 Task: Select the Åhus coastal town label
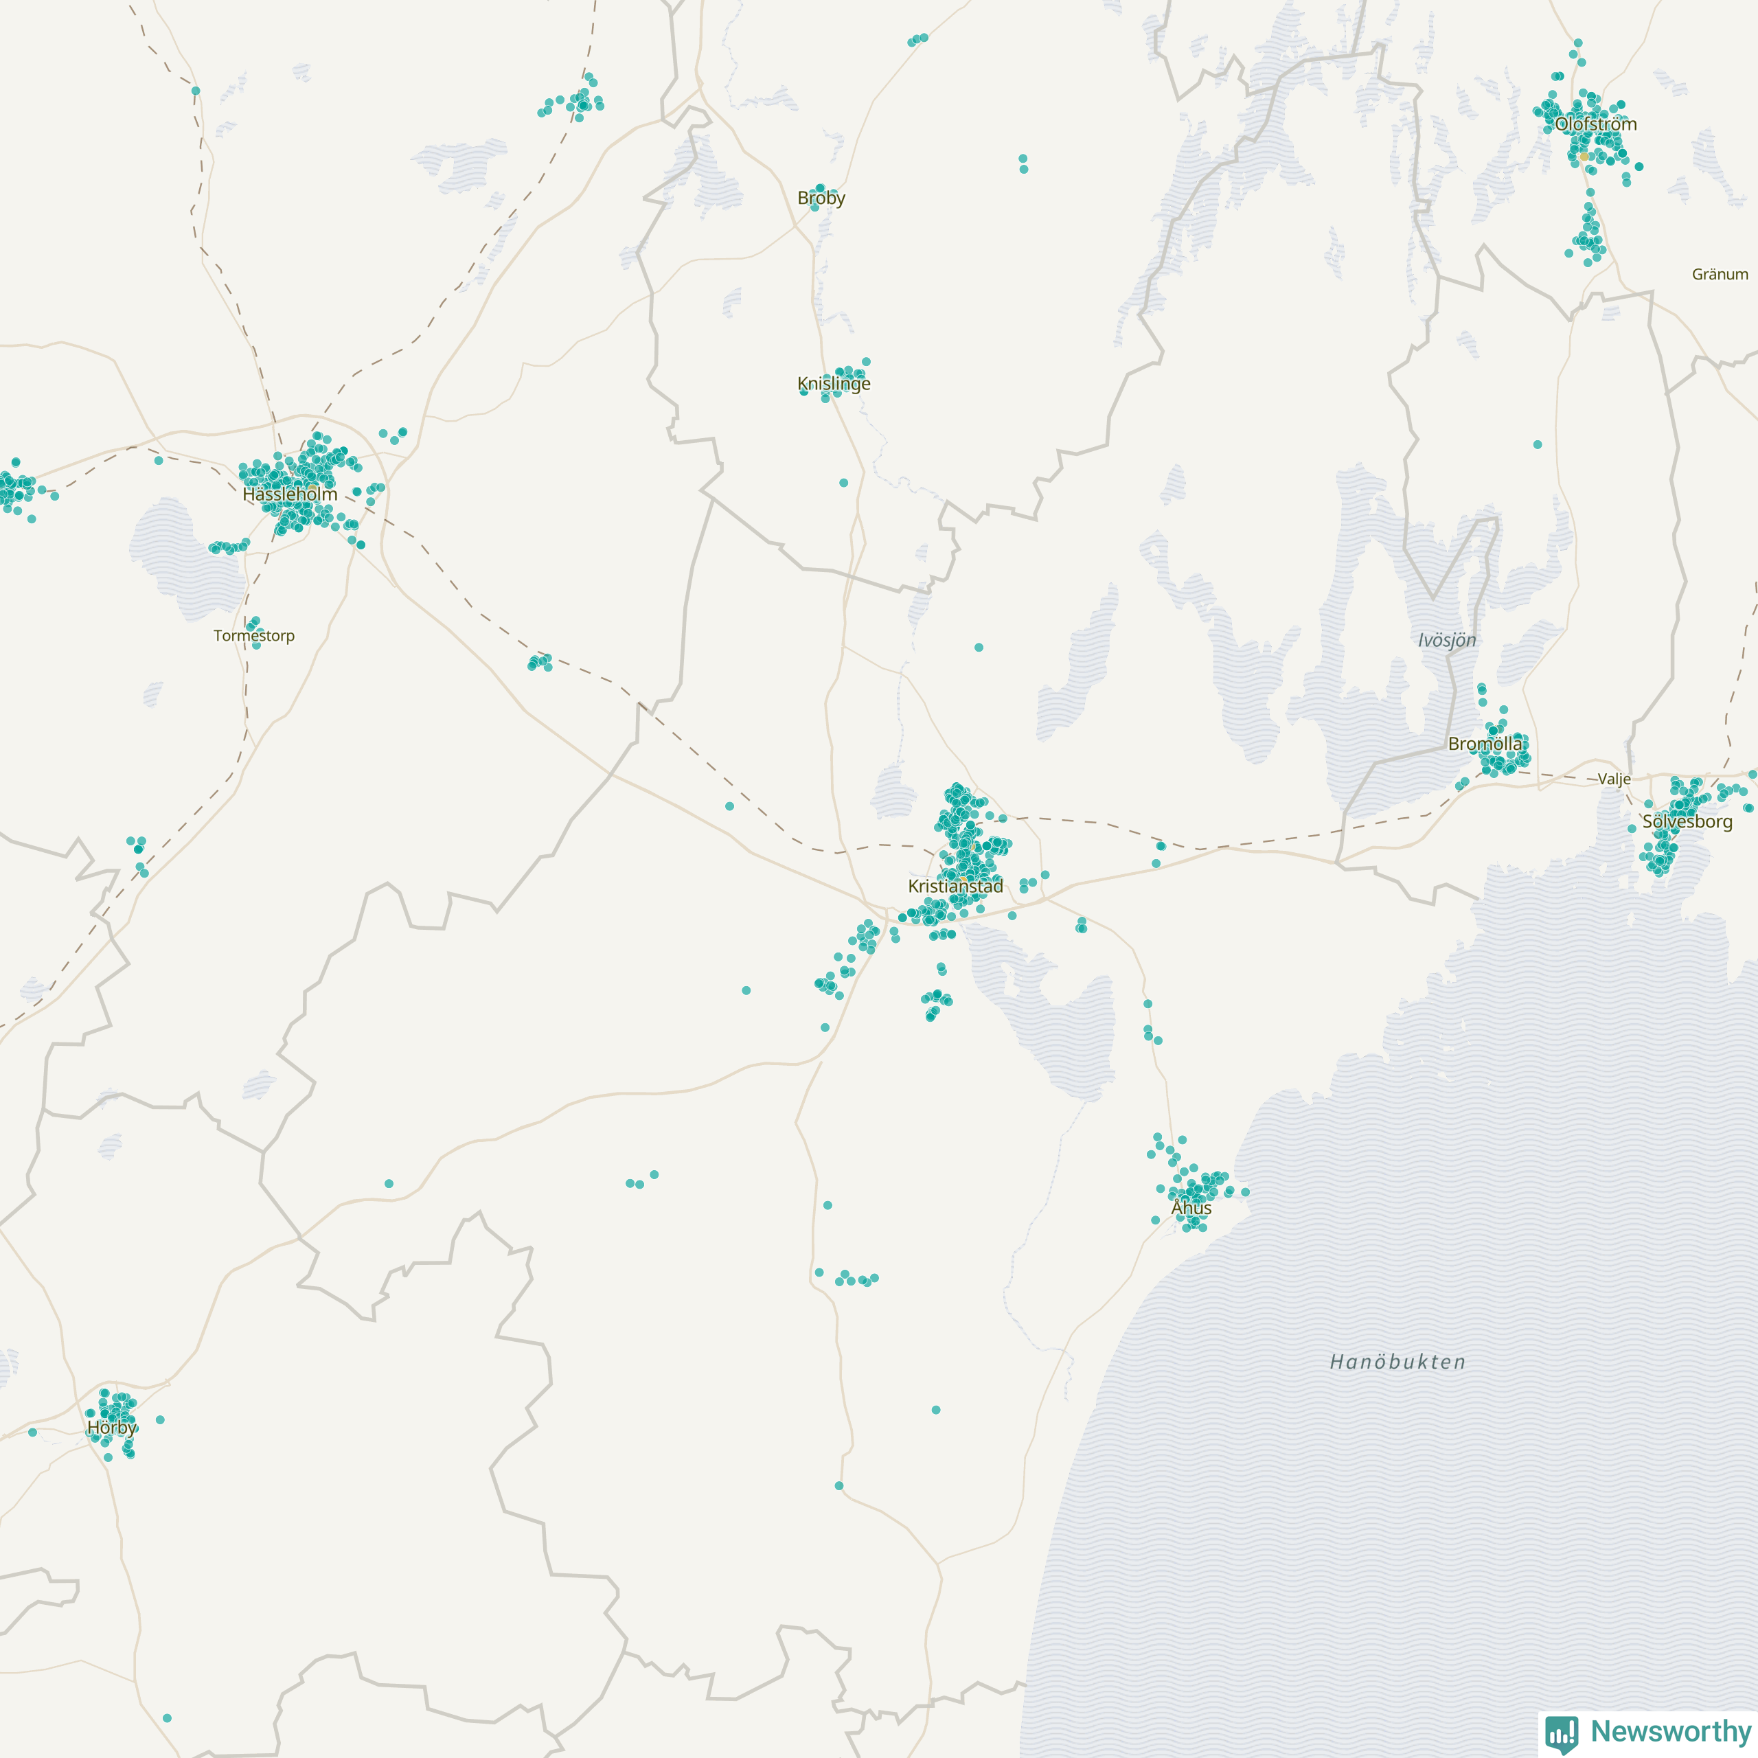pyautogui.click(x=1191, y=1209)
